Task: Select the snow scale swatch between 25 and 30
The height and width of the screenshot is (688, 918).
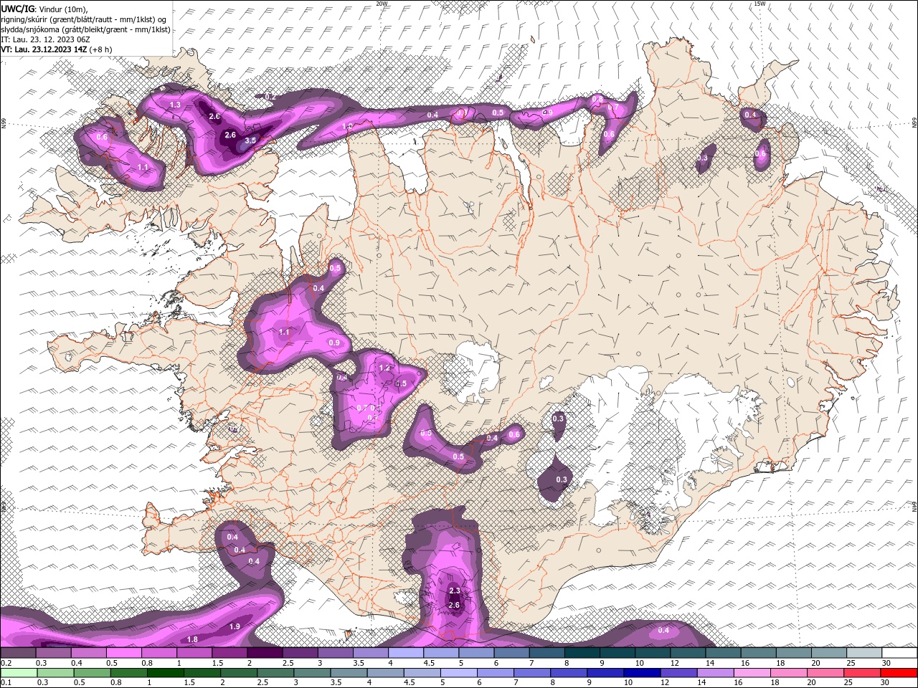Action: (x=864, y=653)
